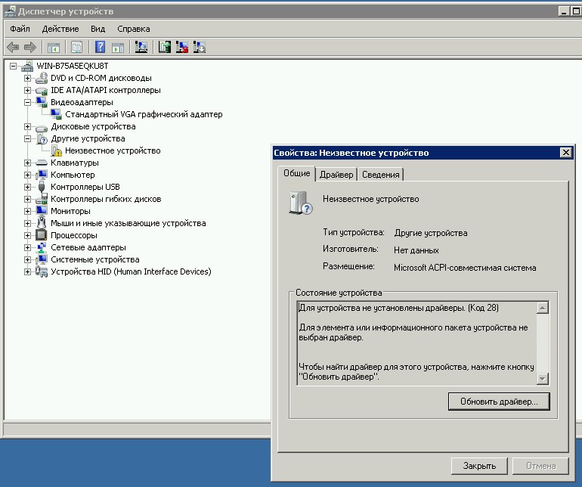Expand the Клавиатуры node
This screenshot has width=582, height=487.
pos(27,163)
